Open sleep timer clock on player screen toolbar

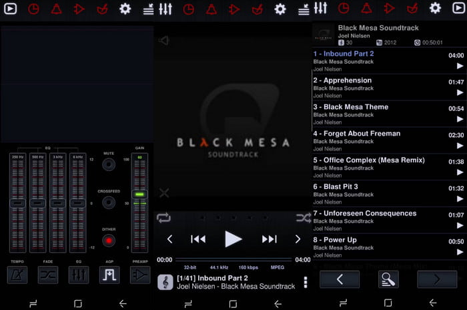coord(189,9)
